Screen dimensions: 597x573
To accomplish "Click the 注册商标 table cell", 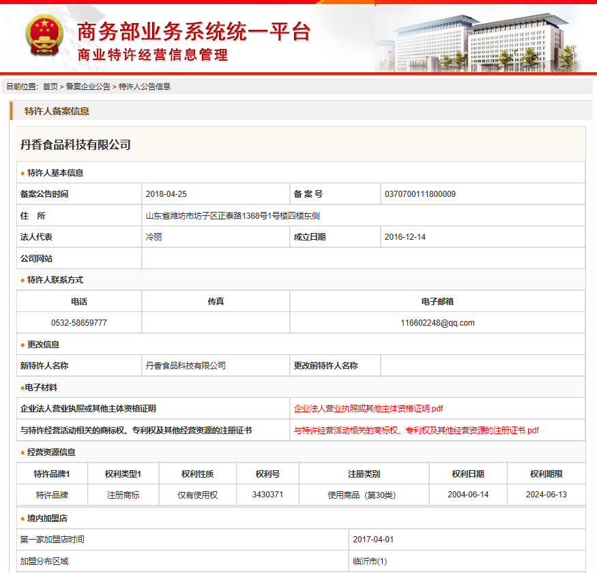I will [x=123, y=495].
